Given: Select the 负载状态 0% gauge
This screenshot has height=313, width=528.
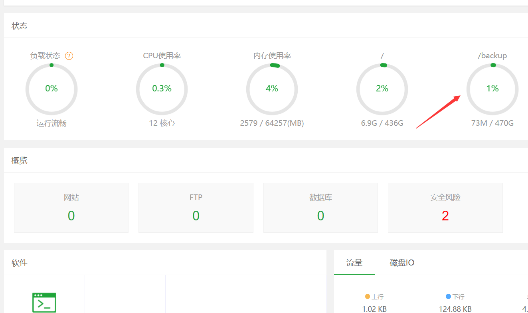Looking at the screenshot, I should click(x=51, y=89).
